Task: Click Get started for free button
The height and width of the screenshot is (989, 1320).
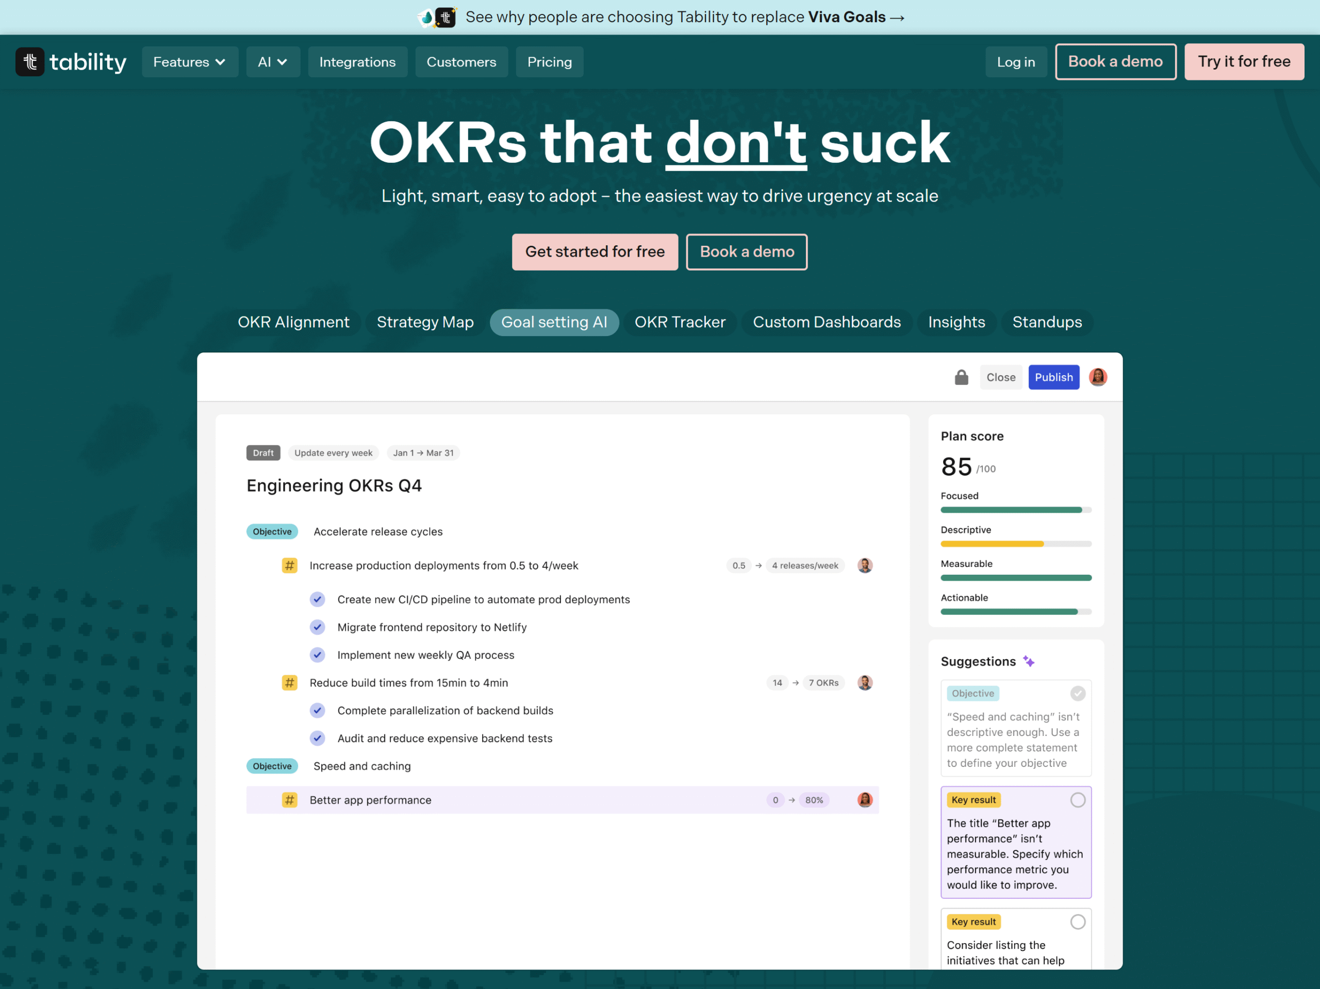Action: click(x=595, y=252)
